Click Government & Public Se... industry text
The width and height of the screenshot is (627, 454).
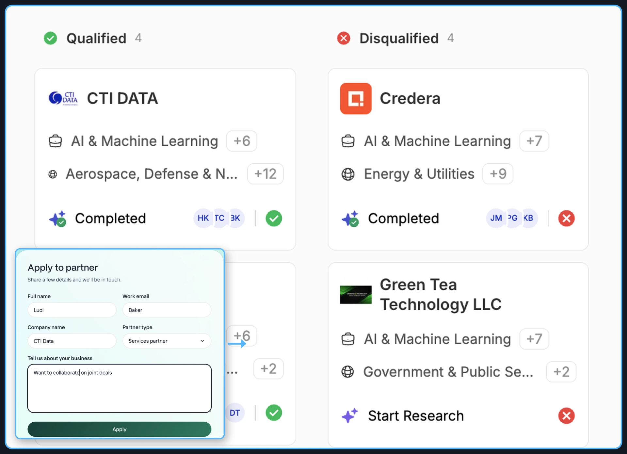[x=448, y=372]
